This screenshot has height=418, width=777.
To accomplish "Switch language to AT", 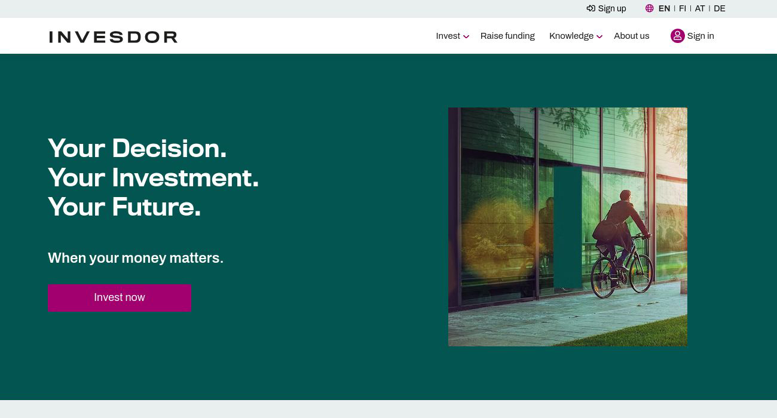I will point(700,8).
